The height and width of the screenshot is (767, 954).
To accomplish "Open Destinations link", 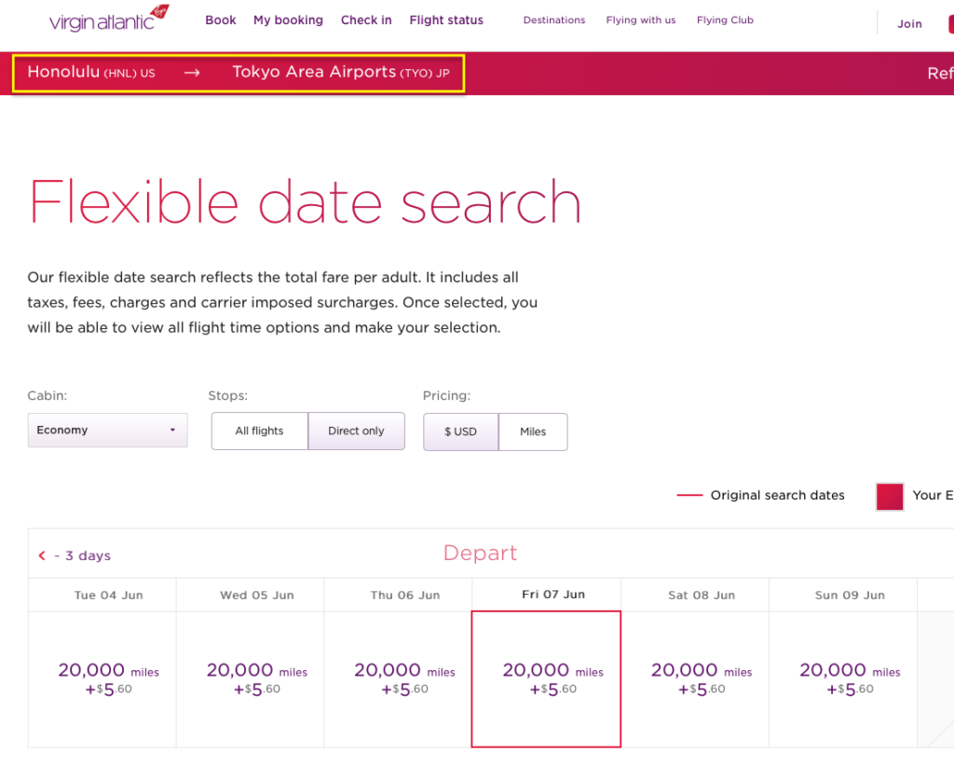I will click(x=554, y=21).
